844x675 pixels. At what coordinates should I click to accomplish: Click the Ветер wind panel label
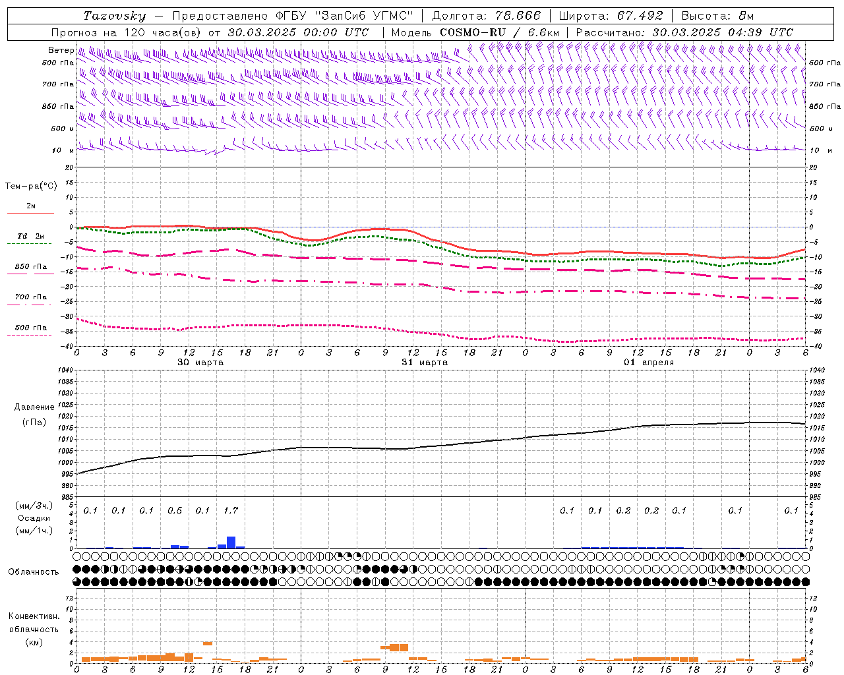tap(61, 50)
